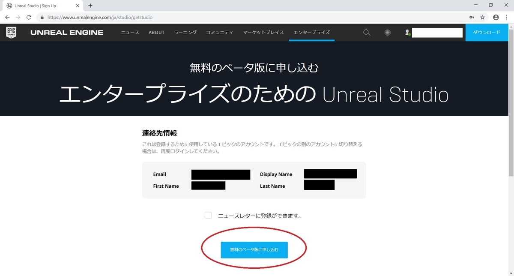514x276 pixels.
Task: Submit 無料のベータ版に申し込む button
Action: (254, 249)
